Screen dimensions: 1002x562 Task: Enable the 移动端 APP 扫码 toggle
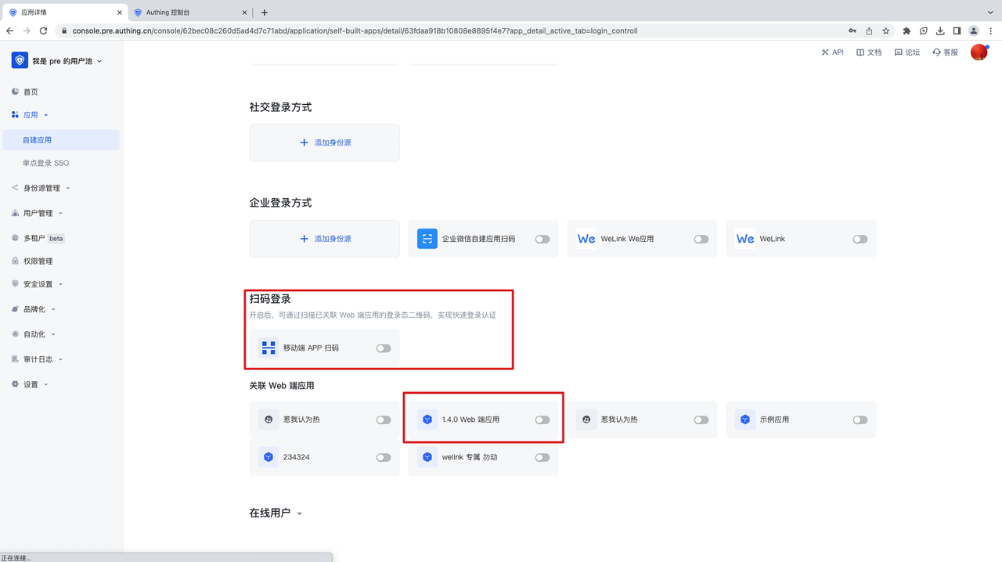coord(383,348)
